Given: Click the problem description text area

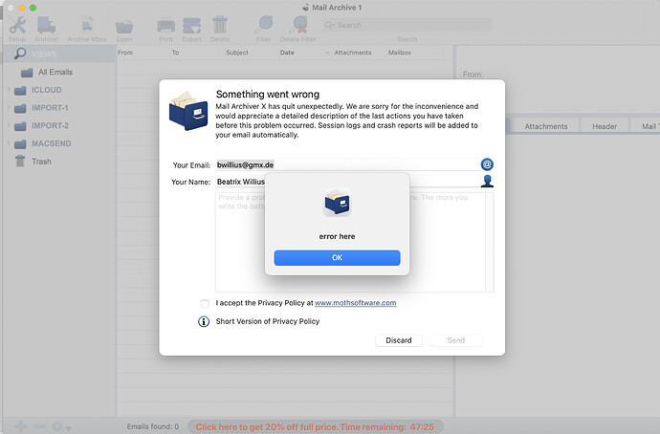Looking at the screenshot, I should tap(350, 242).
